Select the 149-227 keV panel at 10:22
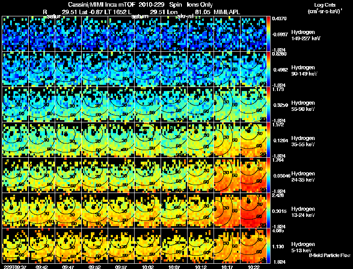Viewport: 353px width, 269px height. pos(253,34)
